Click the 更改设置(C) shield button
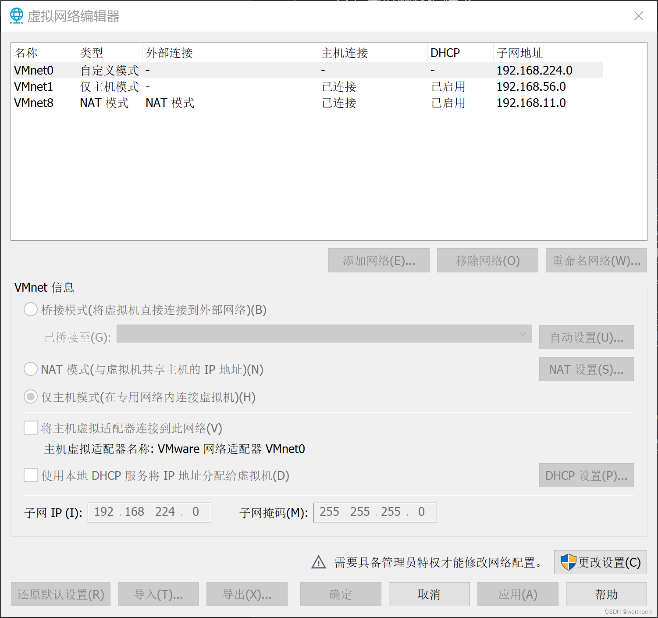The image size is (658, 618). coord(601,562)
